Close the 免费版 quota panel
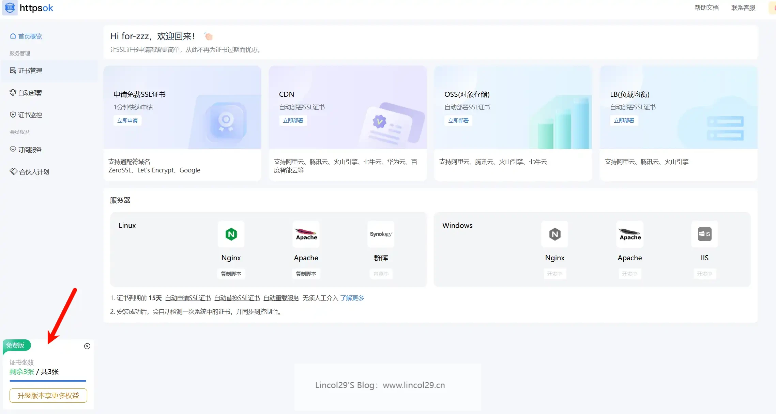 (x=87, y=346)
